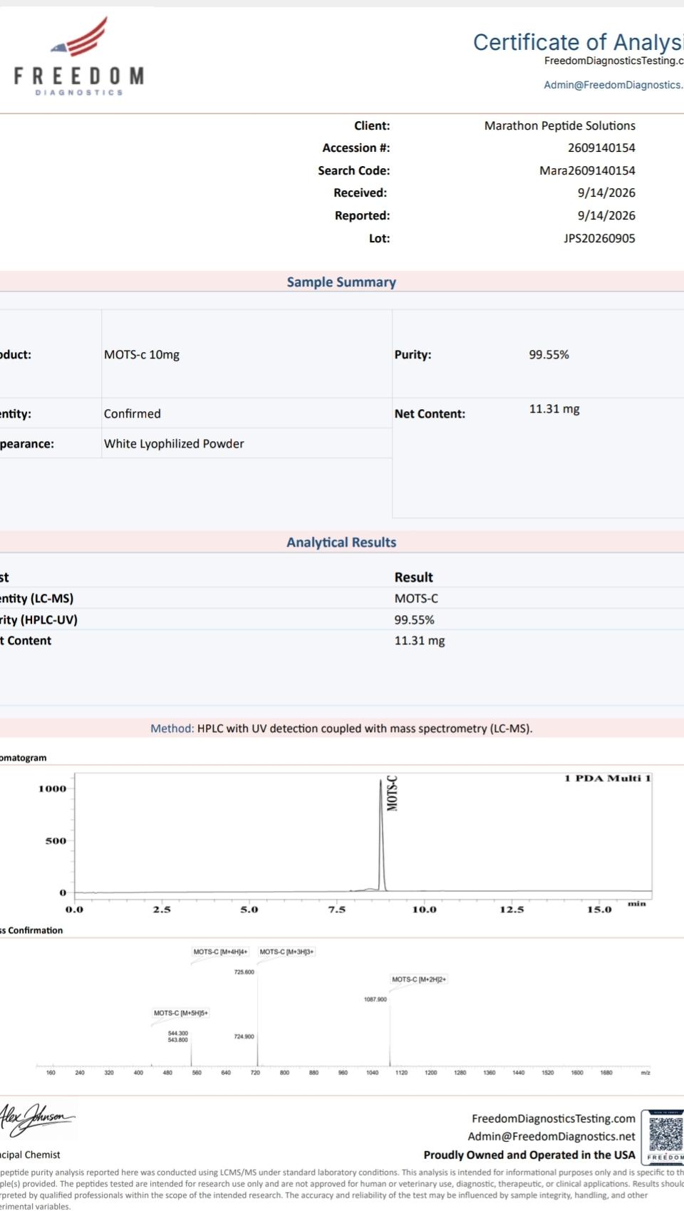Click the Admin email address in the header
Image resolution: width=684 pixels, height=1211 pixels.
point(613,85)
